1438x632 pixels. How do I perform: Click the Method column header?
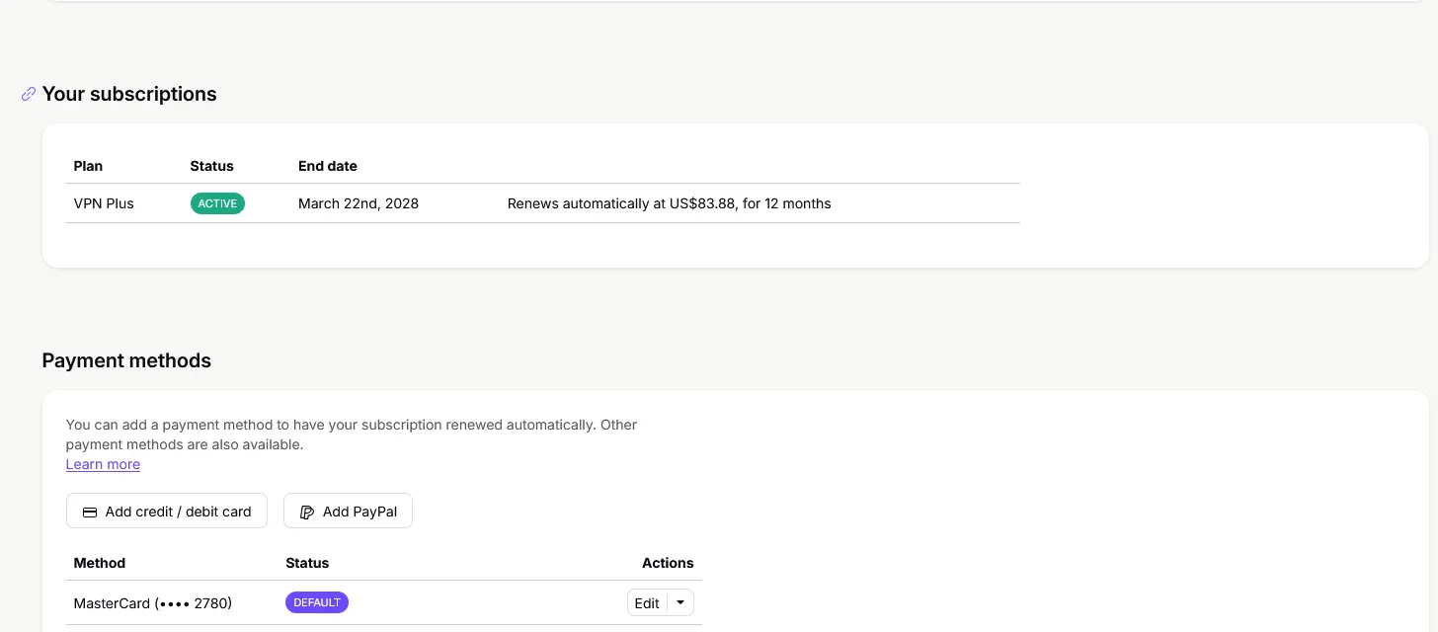(100, 563)
